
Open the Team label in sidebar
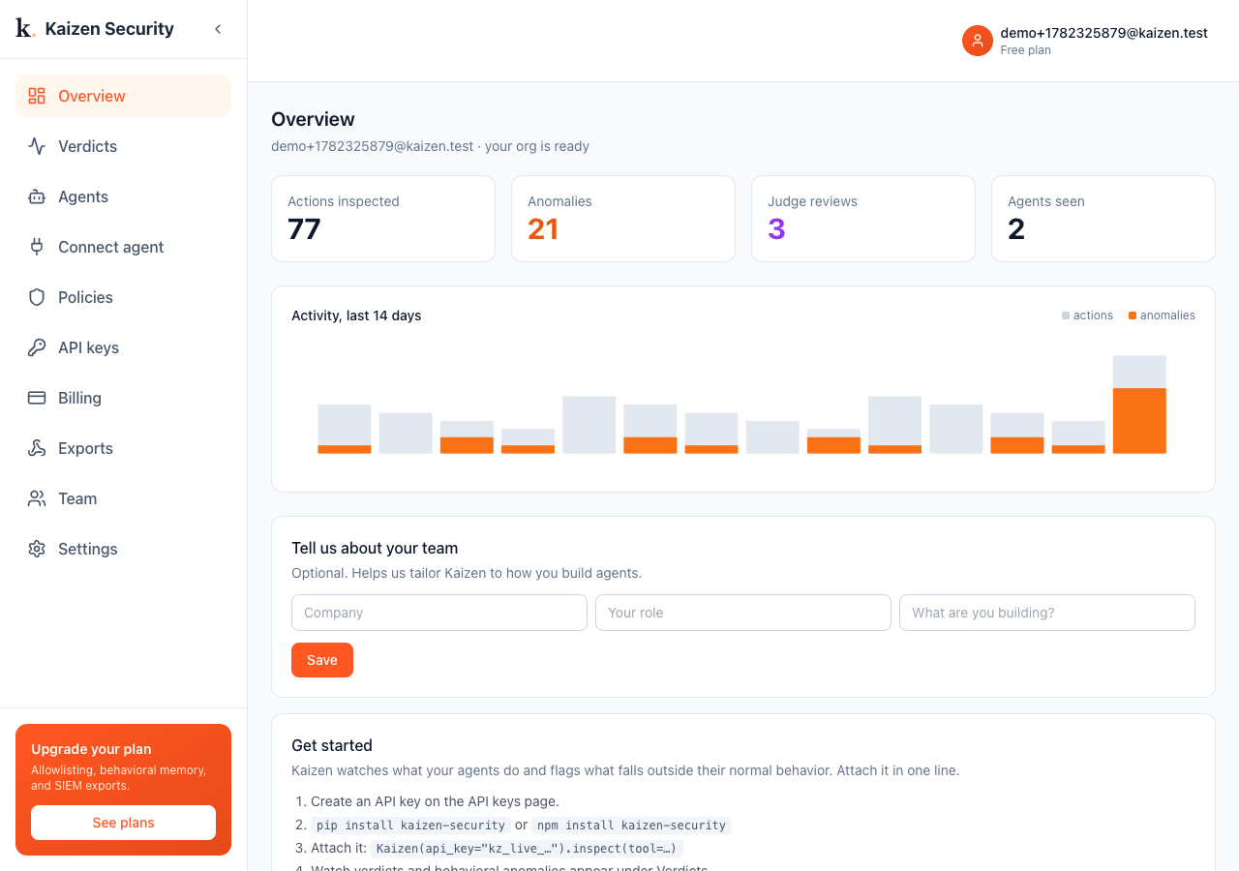77,498
